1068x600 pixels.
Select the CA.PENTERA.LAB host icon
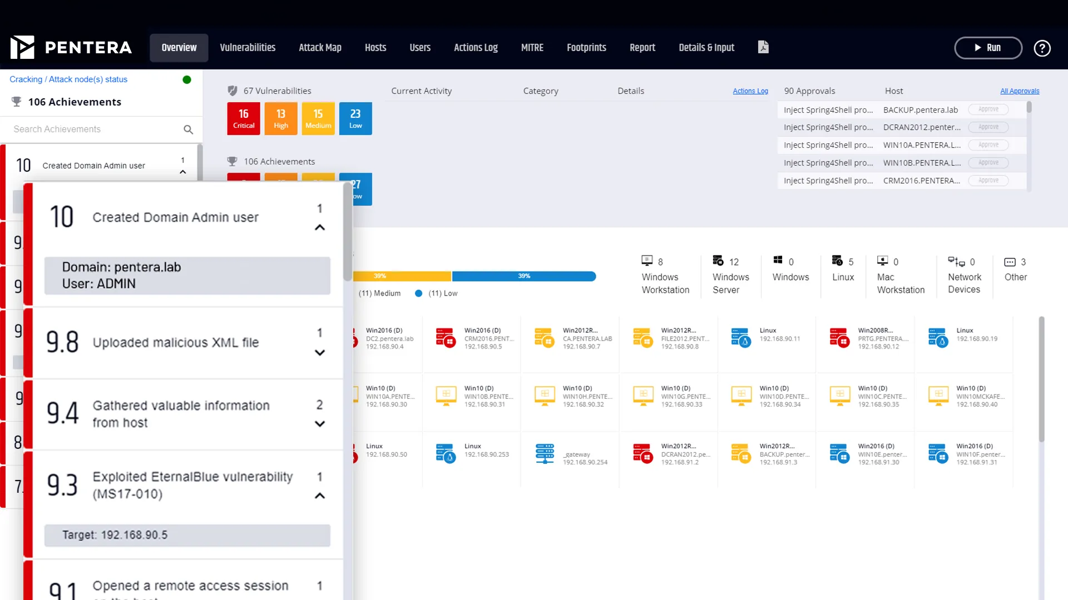click(x=544, y=338)
